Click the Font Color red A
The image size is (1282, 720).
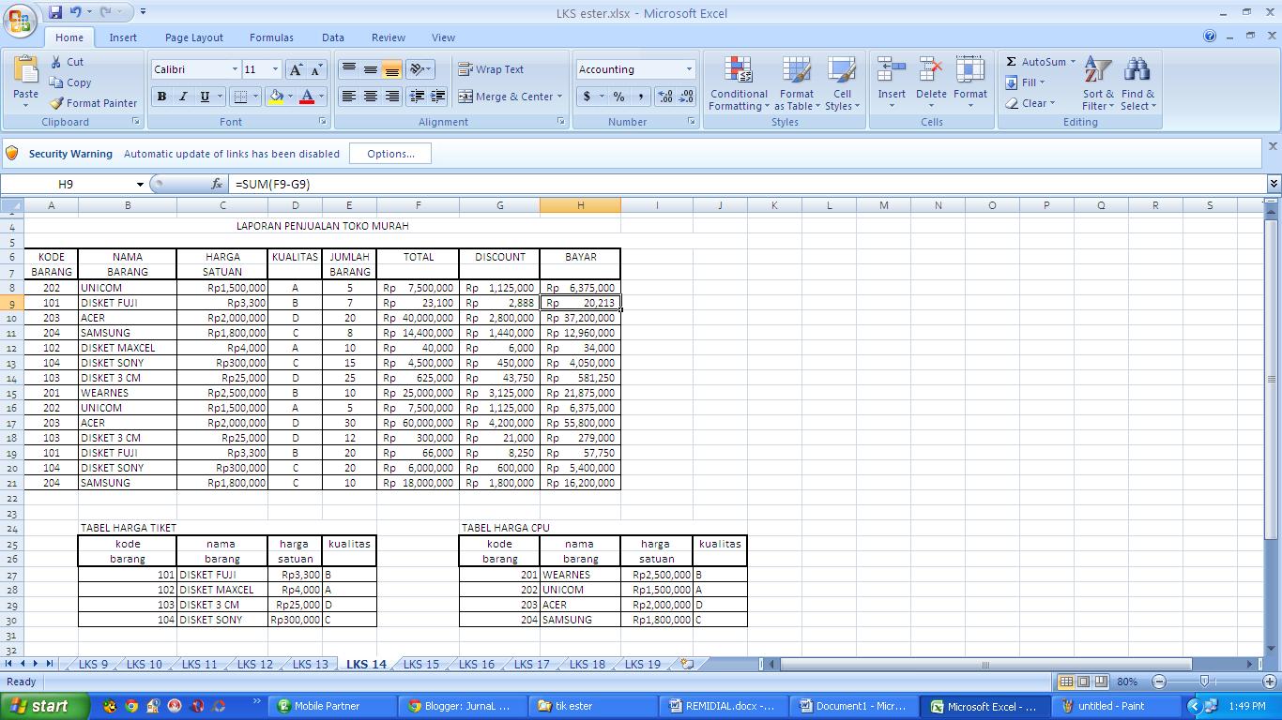pyautogui.click(x=306, y=97)
